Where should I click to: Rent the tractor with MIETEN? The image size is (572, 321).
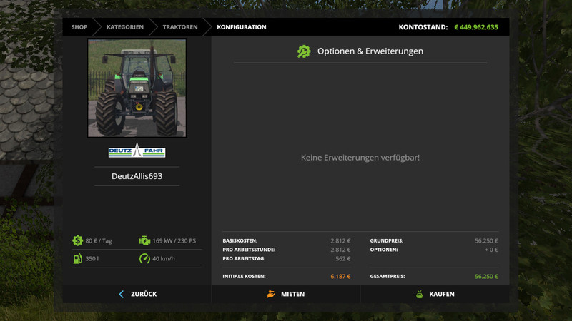click(292, 294)
